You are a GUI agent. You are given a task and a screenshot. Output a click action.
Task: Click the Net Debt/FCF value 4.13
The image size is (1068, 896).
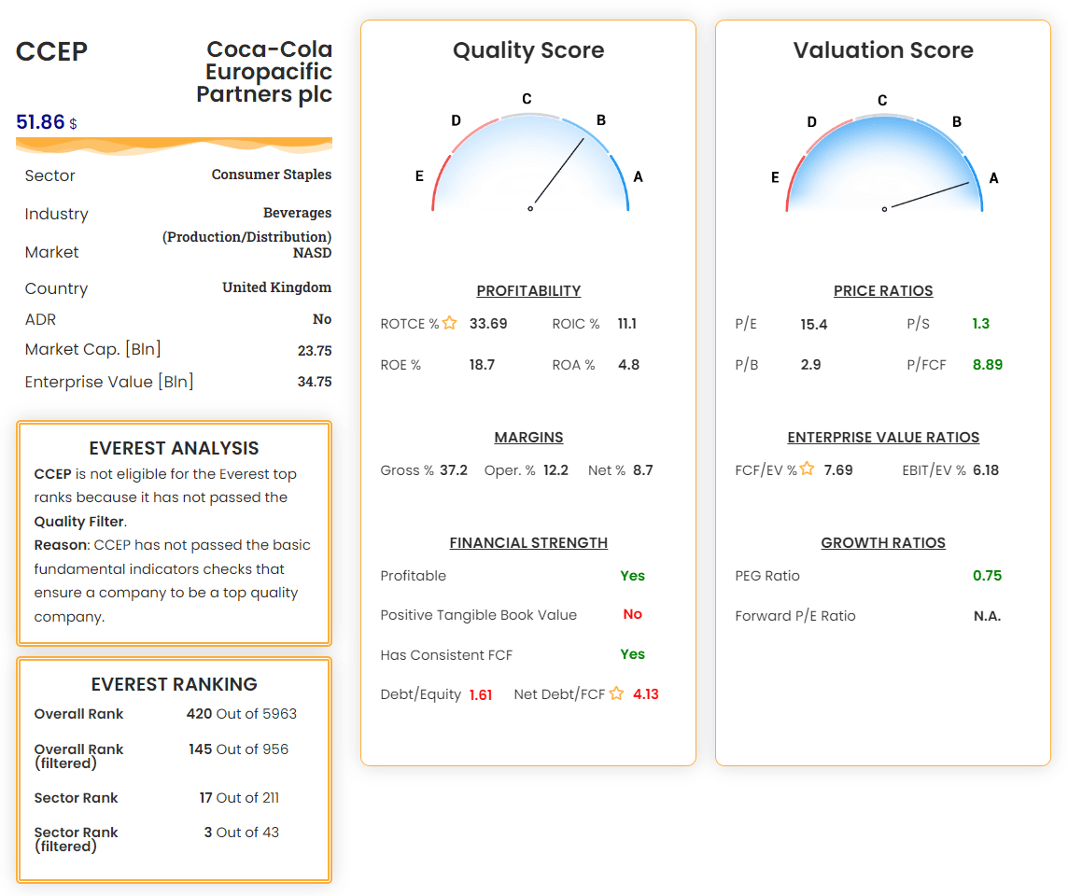[x=646, y=693]
